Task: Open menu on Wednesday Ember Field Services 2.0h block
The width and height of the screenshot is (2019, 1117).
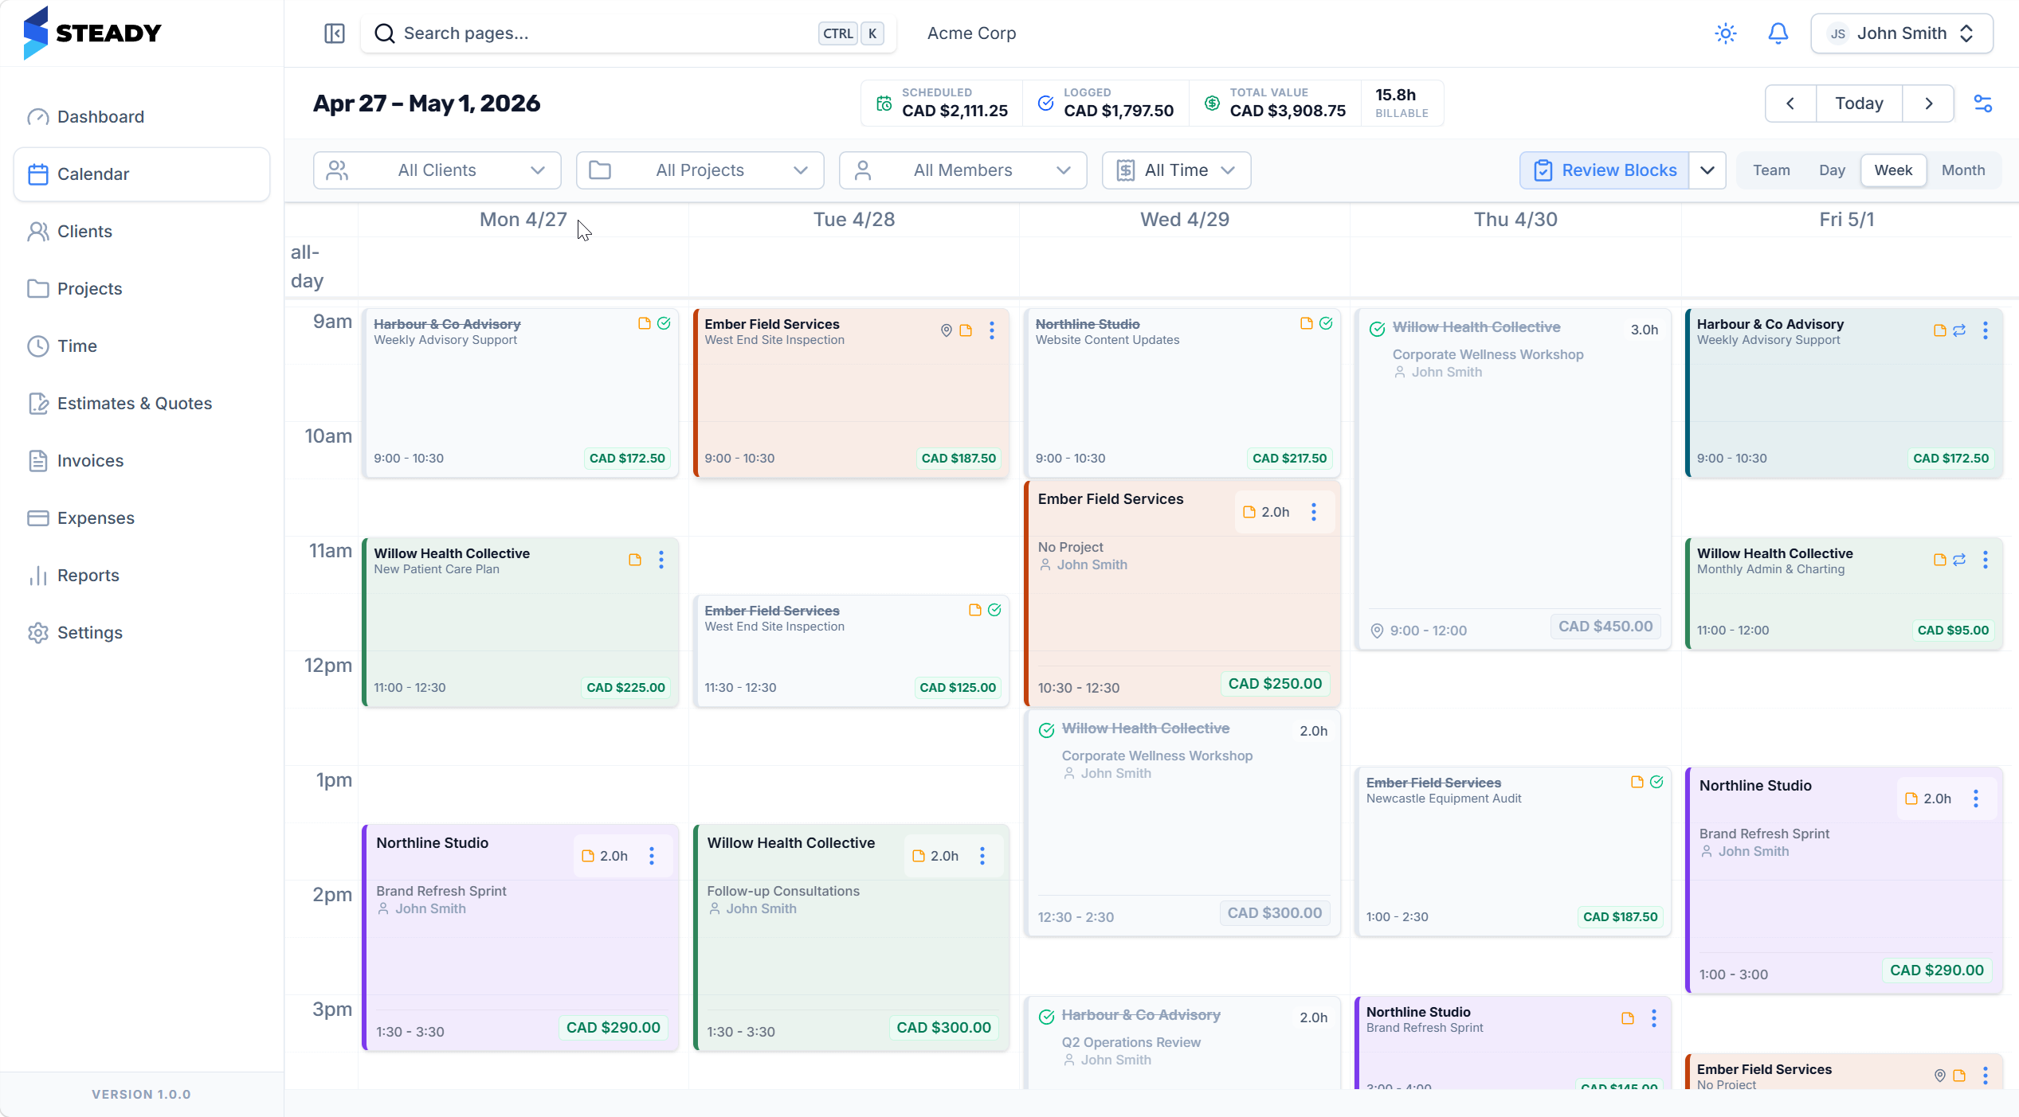Action: (1314, 512)
